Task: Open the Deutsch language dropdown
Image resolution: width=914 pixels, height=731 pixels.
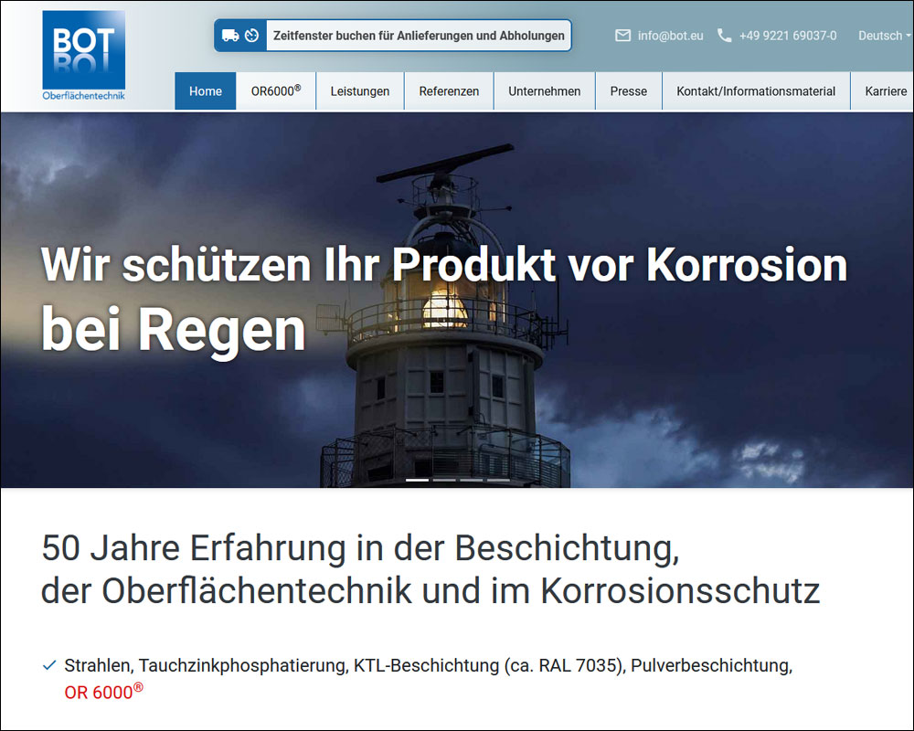Action: coord(884,36)
